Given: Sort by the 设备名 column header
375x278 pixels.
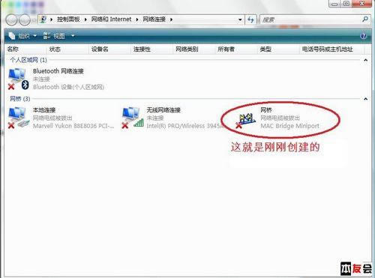Looking at the screenshot, I should click(x=109, y=49).
